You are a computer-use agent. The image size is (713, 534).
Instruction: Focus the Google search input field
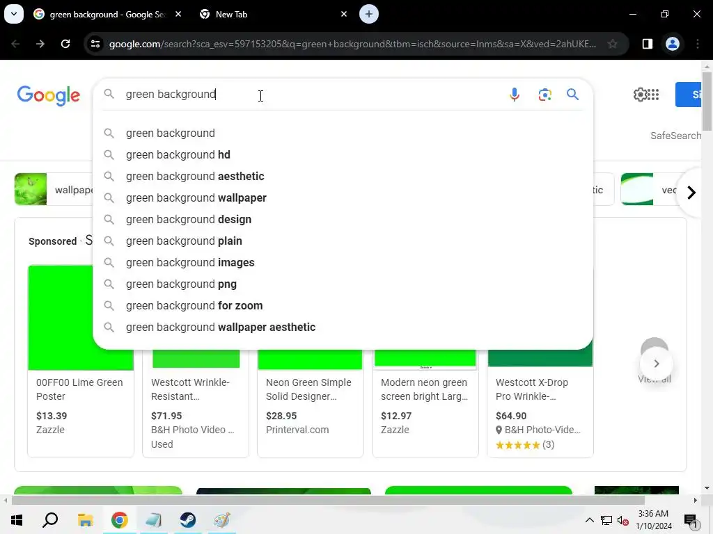pyautogui.click(x=314, y=95)
